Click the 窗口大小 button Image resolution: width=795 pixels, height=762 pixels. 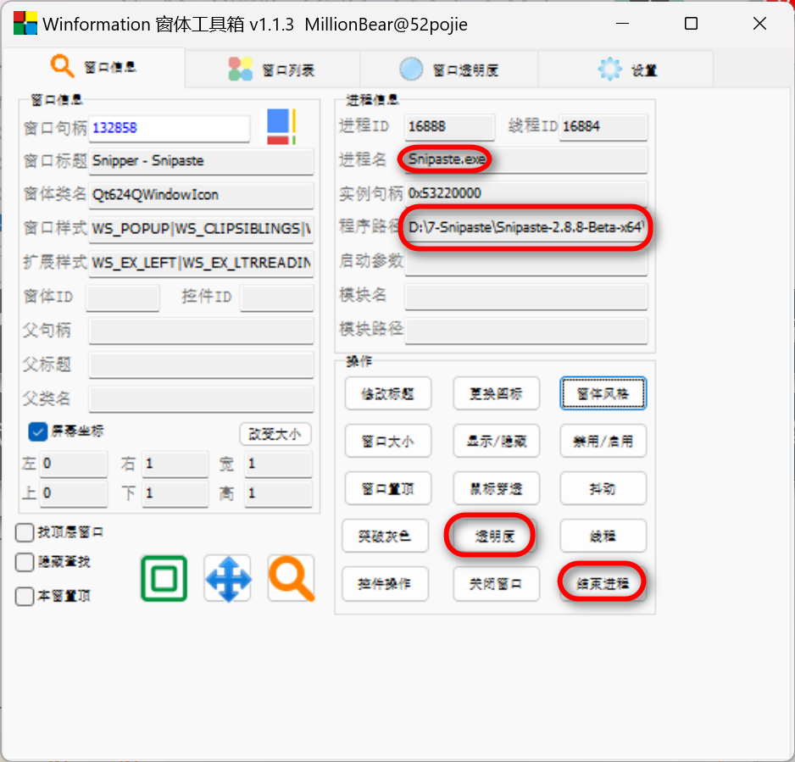(x=388, y=441)
